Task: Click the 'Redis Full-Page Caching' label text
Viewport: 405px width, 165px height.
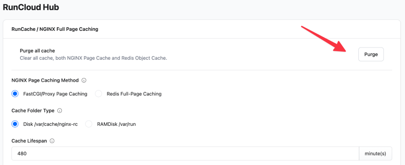Action: point(134,94)
